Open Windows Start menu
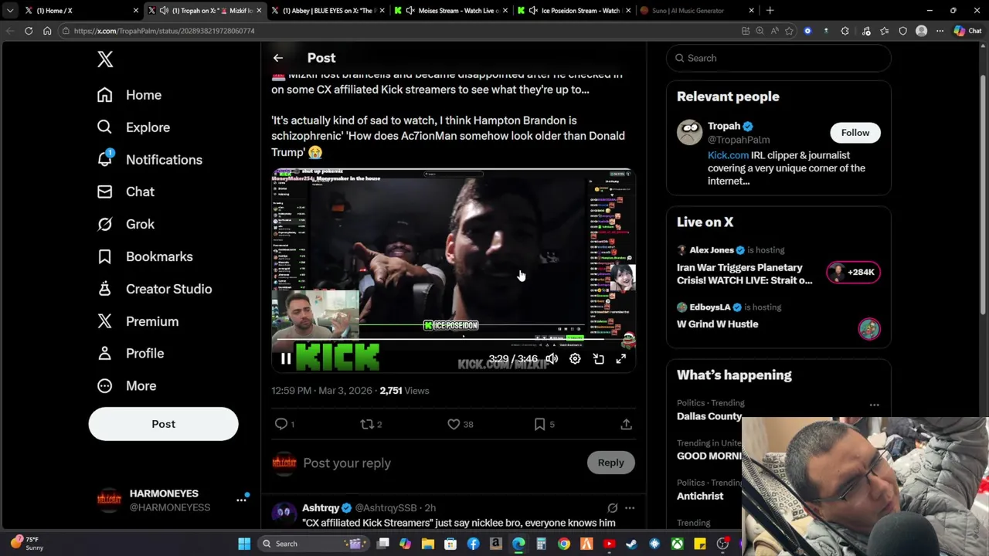989x556 pixels. pyautogui.click(x=244, y=544)
